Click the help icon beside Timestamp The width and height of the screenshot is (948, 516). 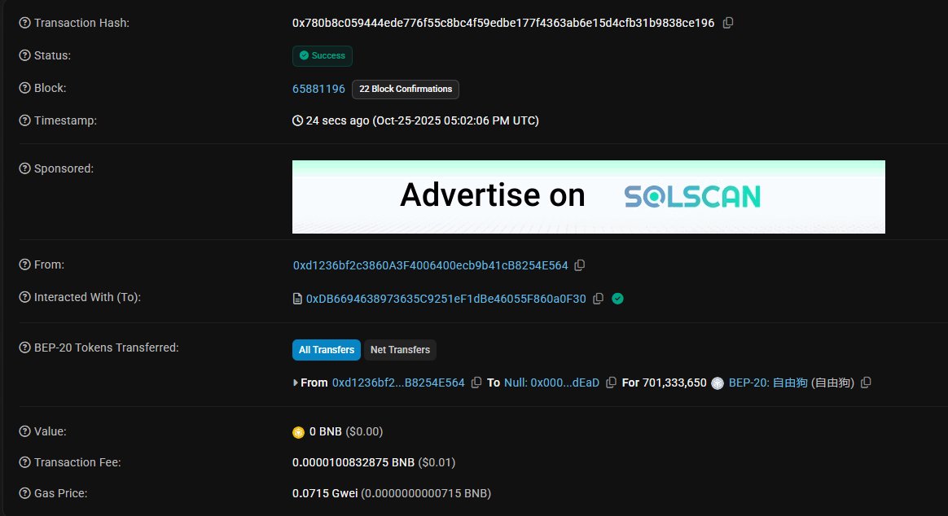coord(24,120)
